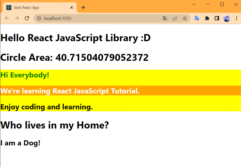This screenshot has width=241, height=167.
Task: Select the Start React App tab
Action: click(38, 8)
